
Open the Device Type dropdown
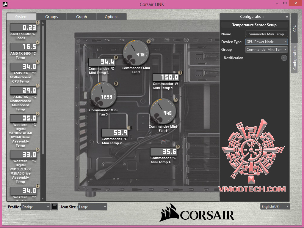click(x=267, y=42)
